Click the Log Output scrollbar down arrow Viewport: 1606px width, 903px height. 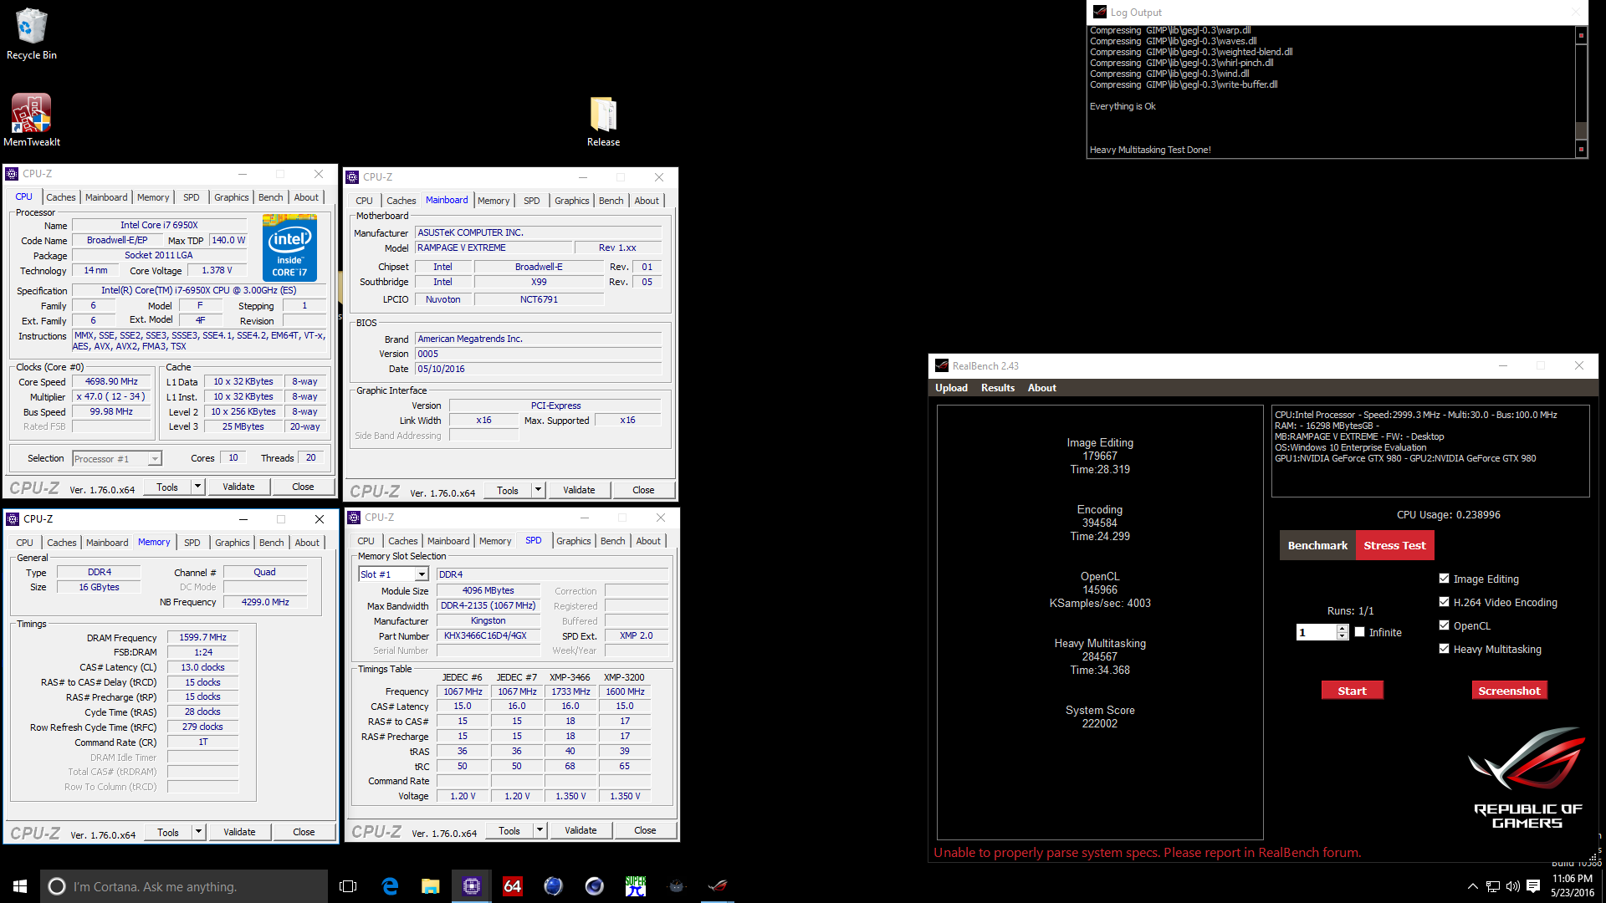tap(1581, 149)
